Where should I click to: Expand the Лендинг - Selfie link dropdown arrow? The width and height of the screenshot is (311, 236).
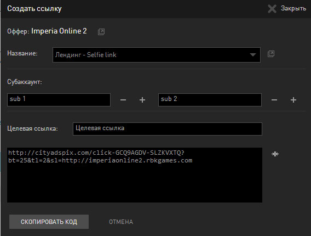tap(253, 55)
